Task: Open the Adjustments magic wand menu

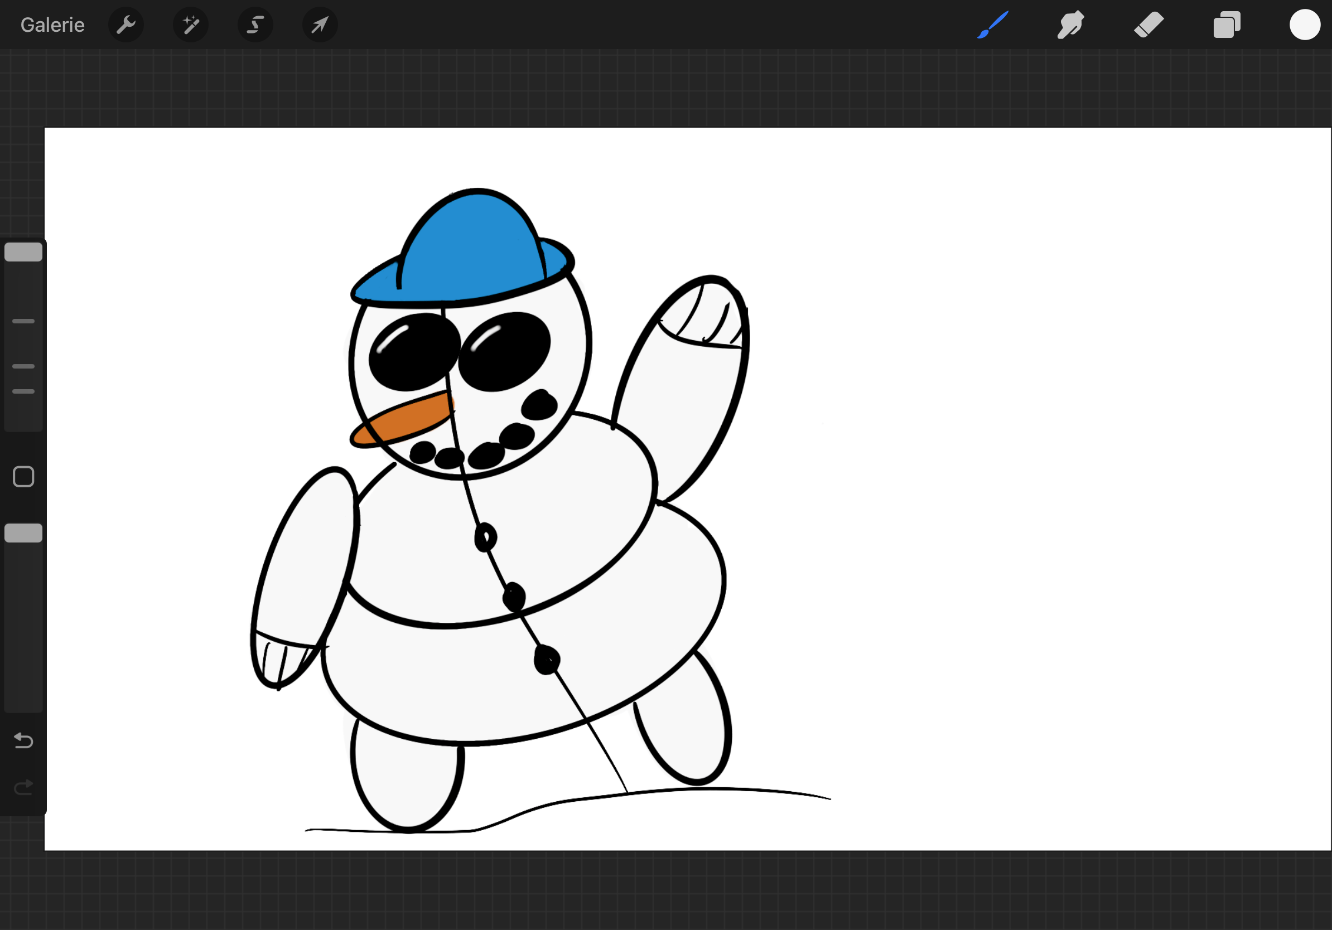Action: [x=191, y=25]
